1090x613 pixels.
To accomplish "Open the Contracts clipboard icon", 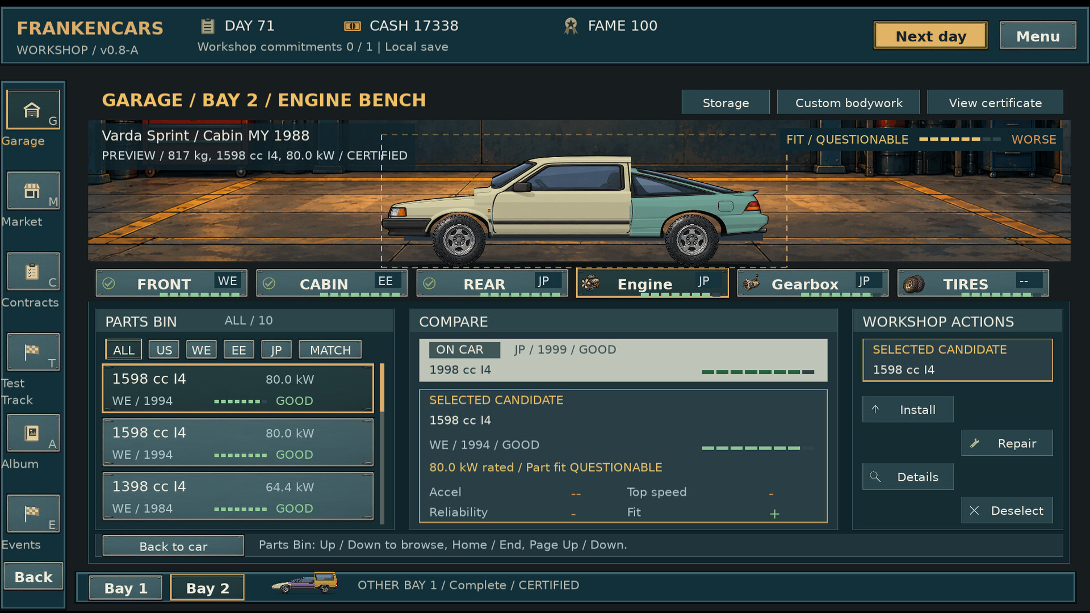I will click(33, 272).
